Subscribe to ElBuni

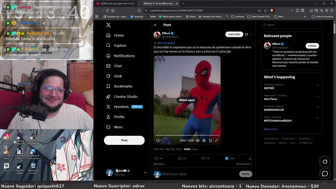234,34
